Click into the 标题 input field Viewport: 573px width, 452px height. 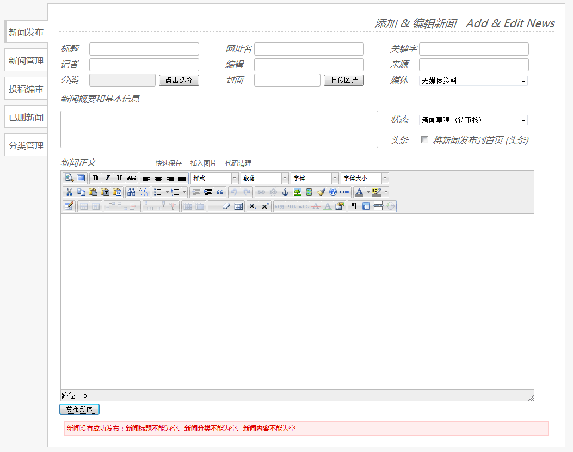[x=144, y=49]
